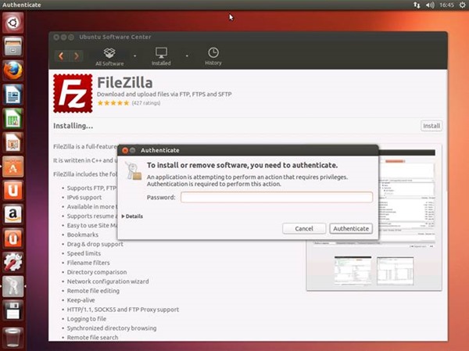Screen dimensions: 469x351
Task: Launch Firefox from the Ubuntu launcher
Action: tap(13, 70)
